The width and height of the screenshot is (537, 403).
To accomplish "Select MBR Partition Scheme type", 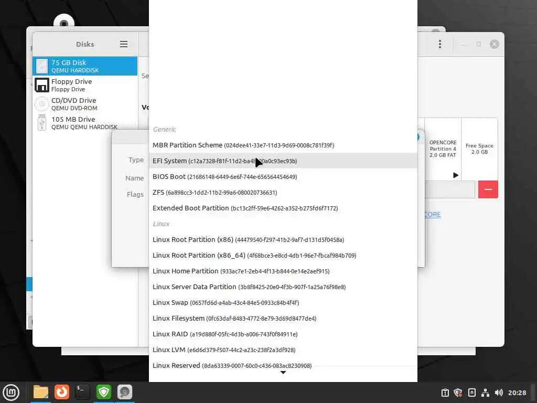I will [283, 145].
